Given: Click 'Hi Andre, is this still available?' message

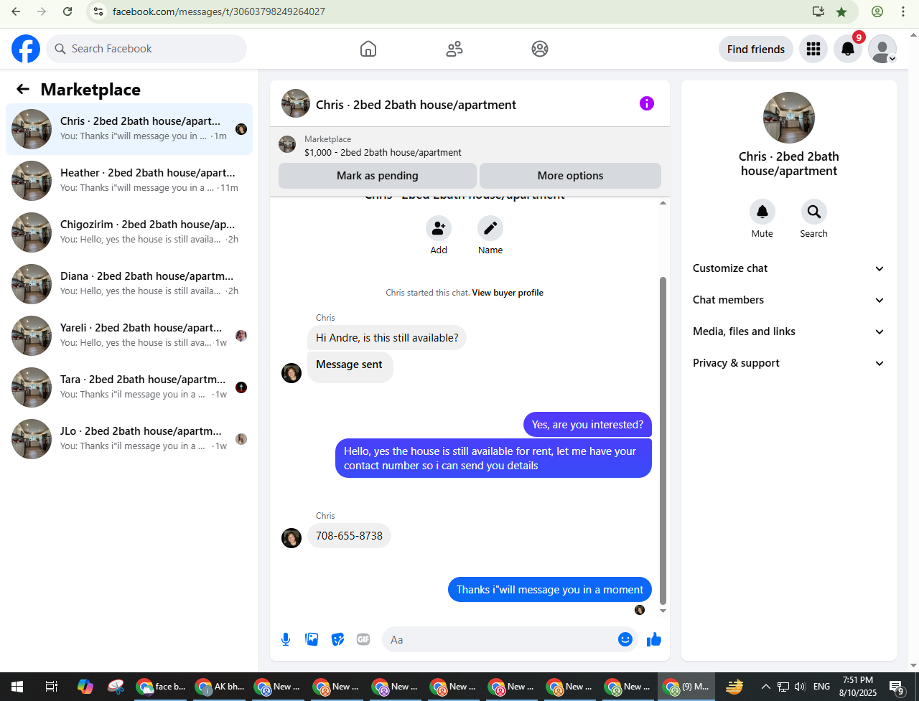Looking at the screenshot, I should (387, 338).
